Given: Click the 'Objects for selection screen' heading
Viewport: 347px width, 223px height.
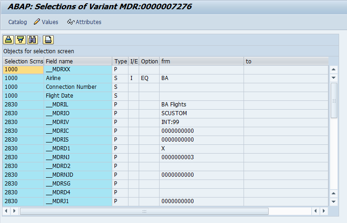Looking at the screenshot, I should pyautogui.click(x=39, y=51).
